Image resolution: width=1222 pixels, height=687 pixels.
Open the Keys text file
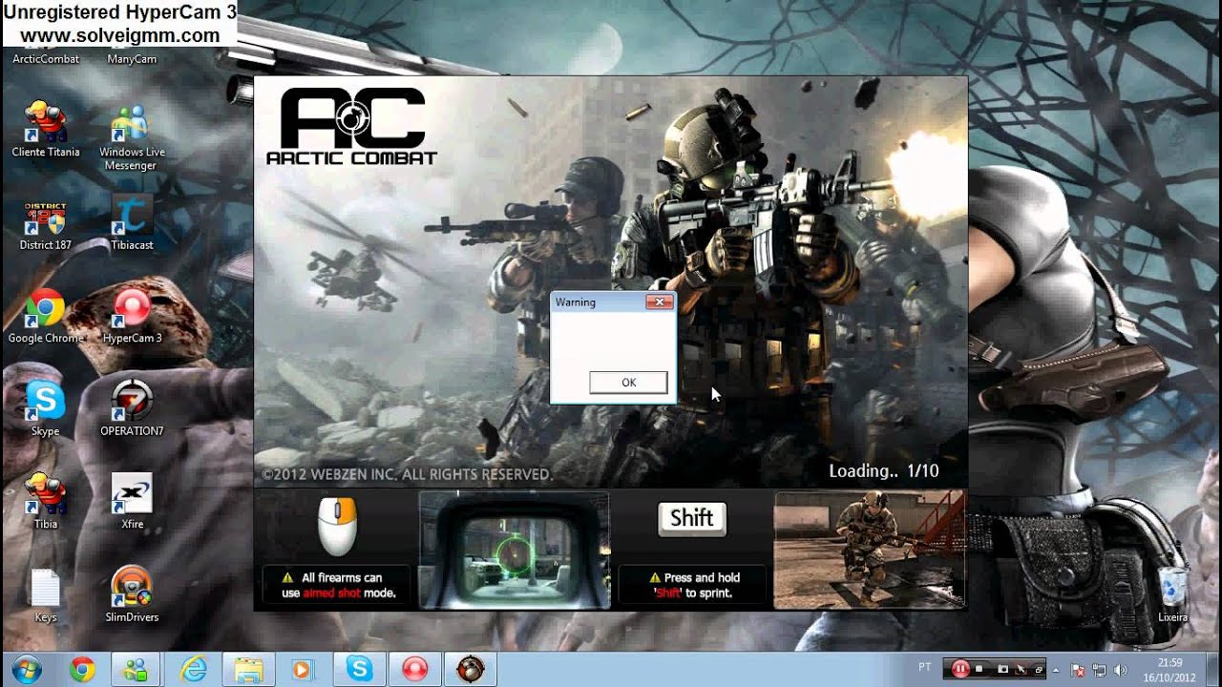coord(46,596)
